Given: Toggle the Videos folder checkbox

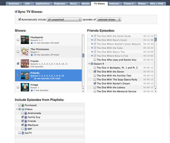Looking at the screenshot, I should tap(20, 109).
